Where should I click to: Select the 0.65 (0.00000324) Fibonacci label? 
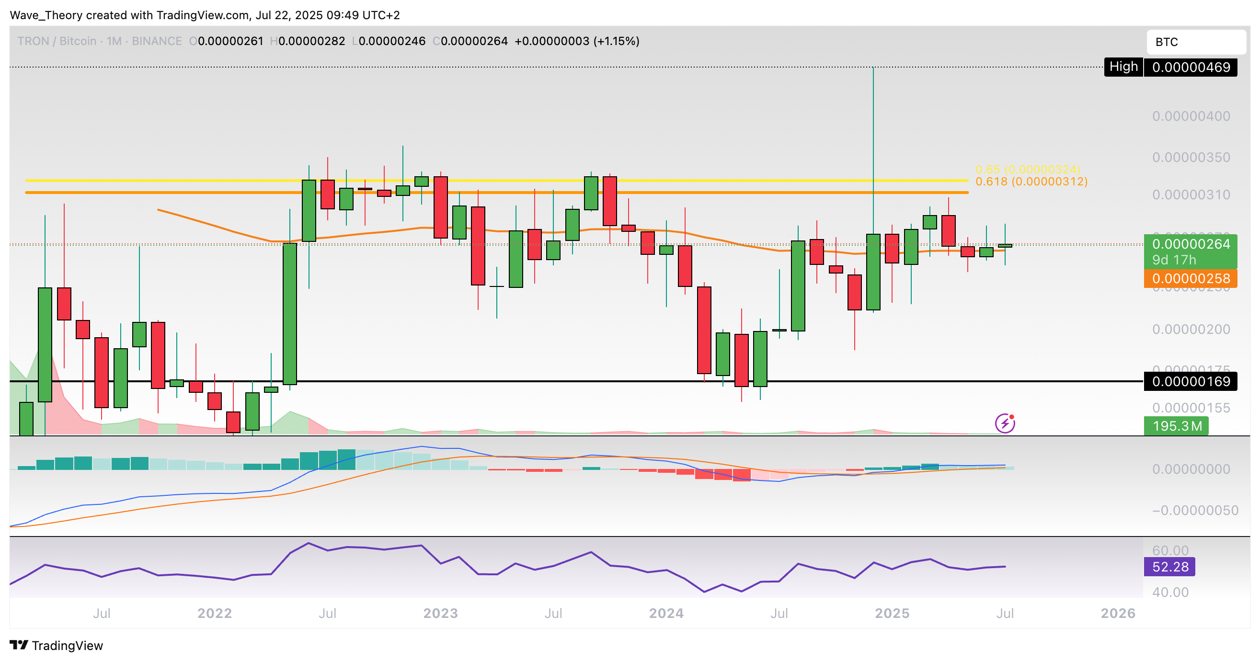tap(1027, 169)
